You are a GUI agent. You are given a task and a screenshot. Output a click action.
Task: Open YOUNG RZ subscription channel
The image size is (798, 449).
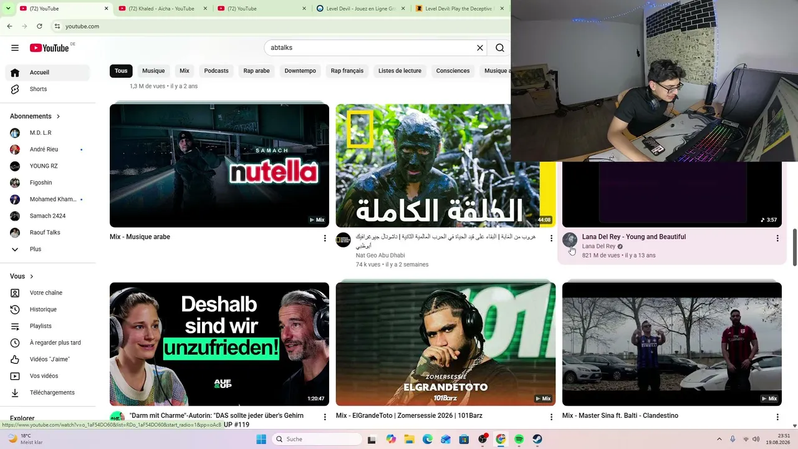[47, 166]
